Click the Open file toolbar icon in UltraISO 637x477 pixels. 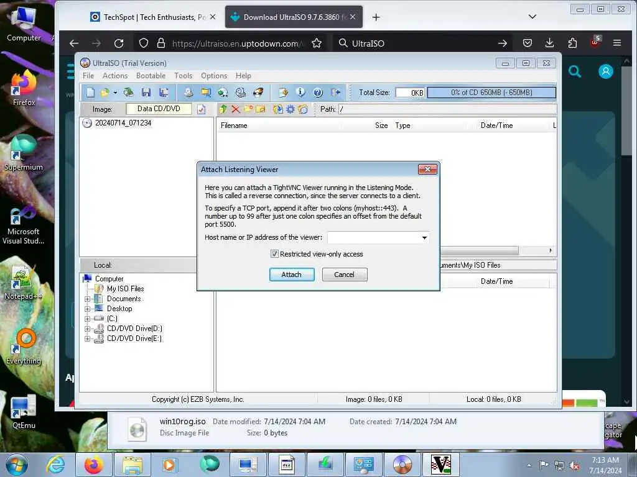click(105, 93)
